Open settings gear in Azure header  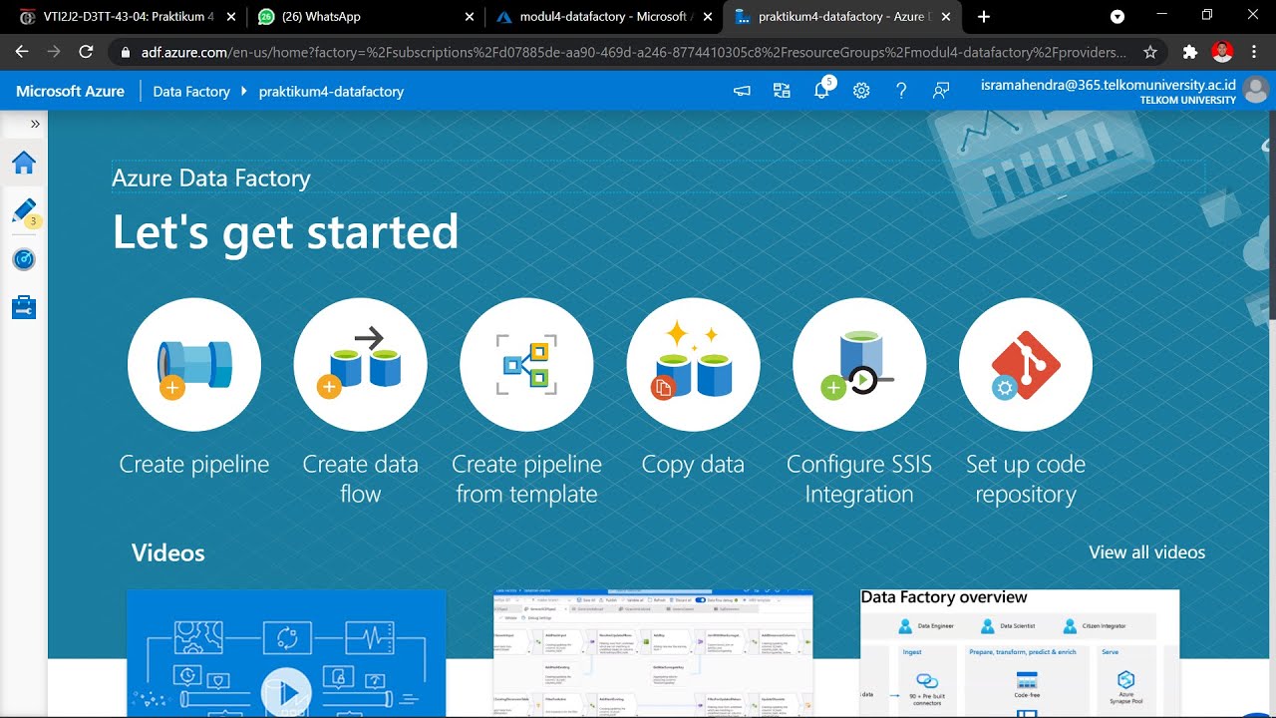861,91
